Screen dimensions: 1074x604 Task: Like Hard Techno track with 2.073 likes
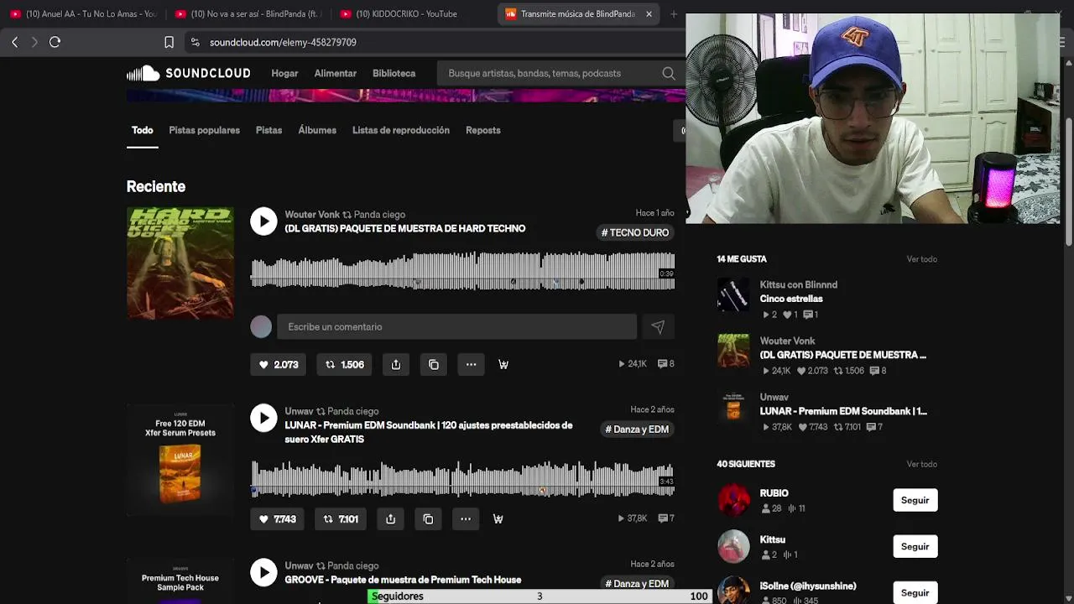[x=279, y=364]
